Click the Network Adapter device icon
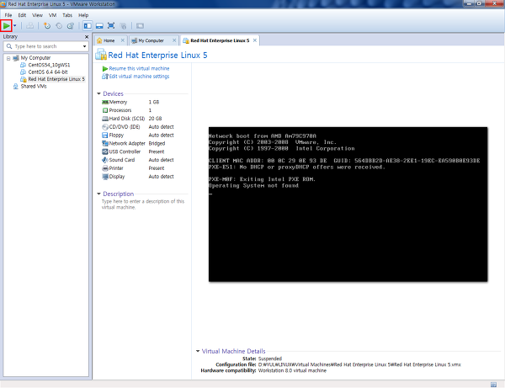This screenshot has height=388, width=505. click(x=105, y=143)
